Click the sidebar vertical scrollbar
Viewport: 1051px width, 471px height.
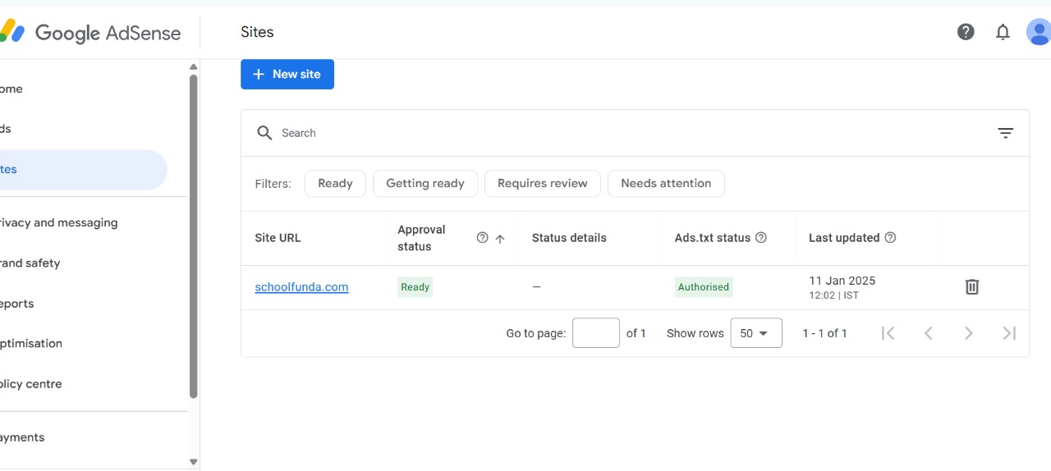tap(194, 236)
